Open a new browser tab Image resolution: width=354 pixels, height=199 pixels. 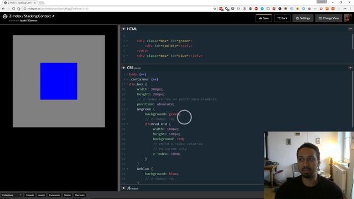pos(41,3)
